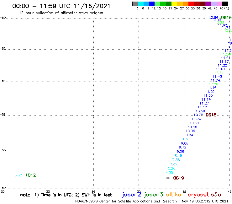Select the 11.14 wave height reading
This screenshot has height=204, width=232.
point(206,99)
